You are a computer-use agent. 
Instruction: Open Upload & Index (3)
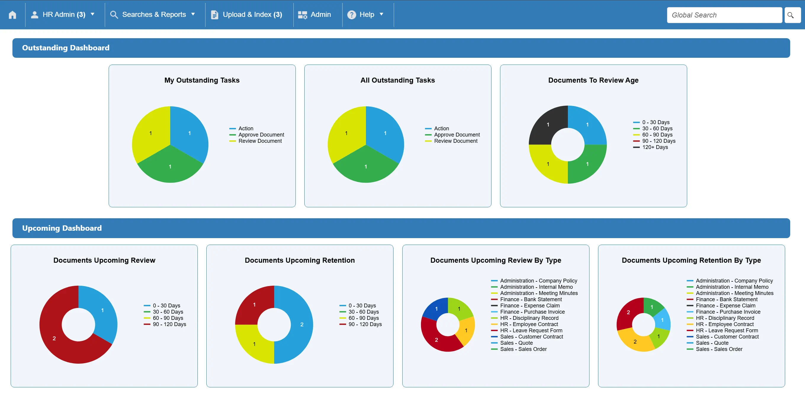click(252, 15)
